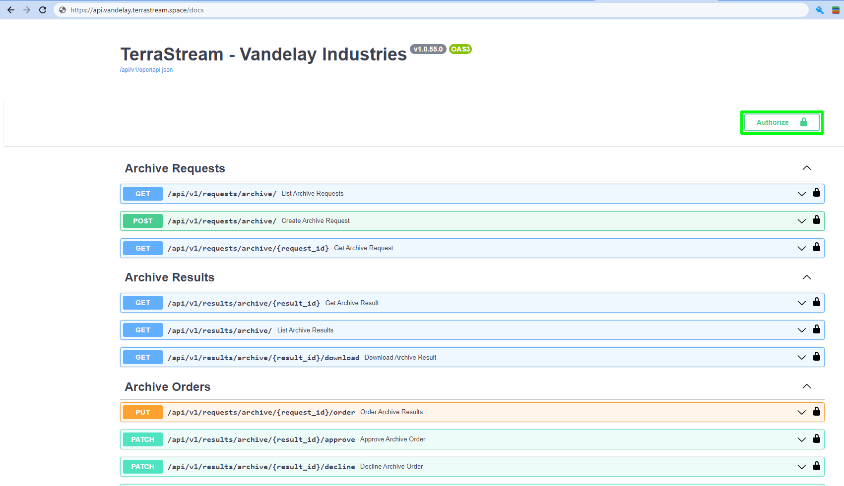The width and height of the screenshot is (844, 486).
Task: Click the GET badge for List Archive Requests
Action: [x=143, y=194]
